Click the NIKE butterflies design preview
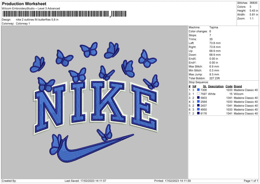This screenshot has height=184, width=260. pyautogui.click(x=94, y=102)
